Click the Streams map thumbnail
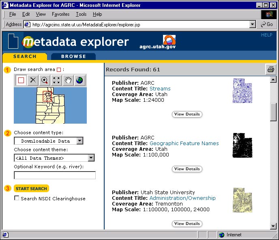 pyautogui.click(x=243, y=91)
